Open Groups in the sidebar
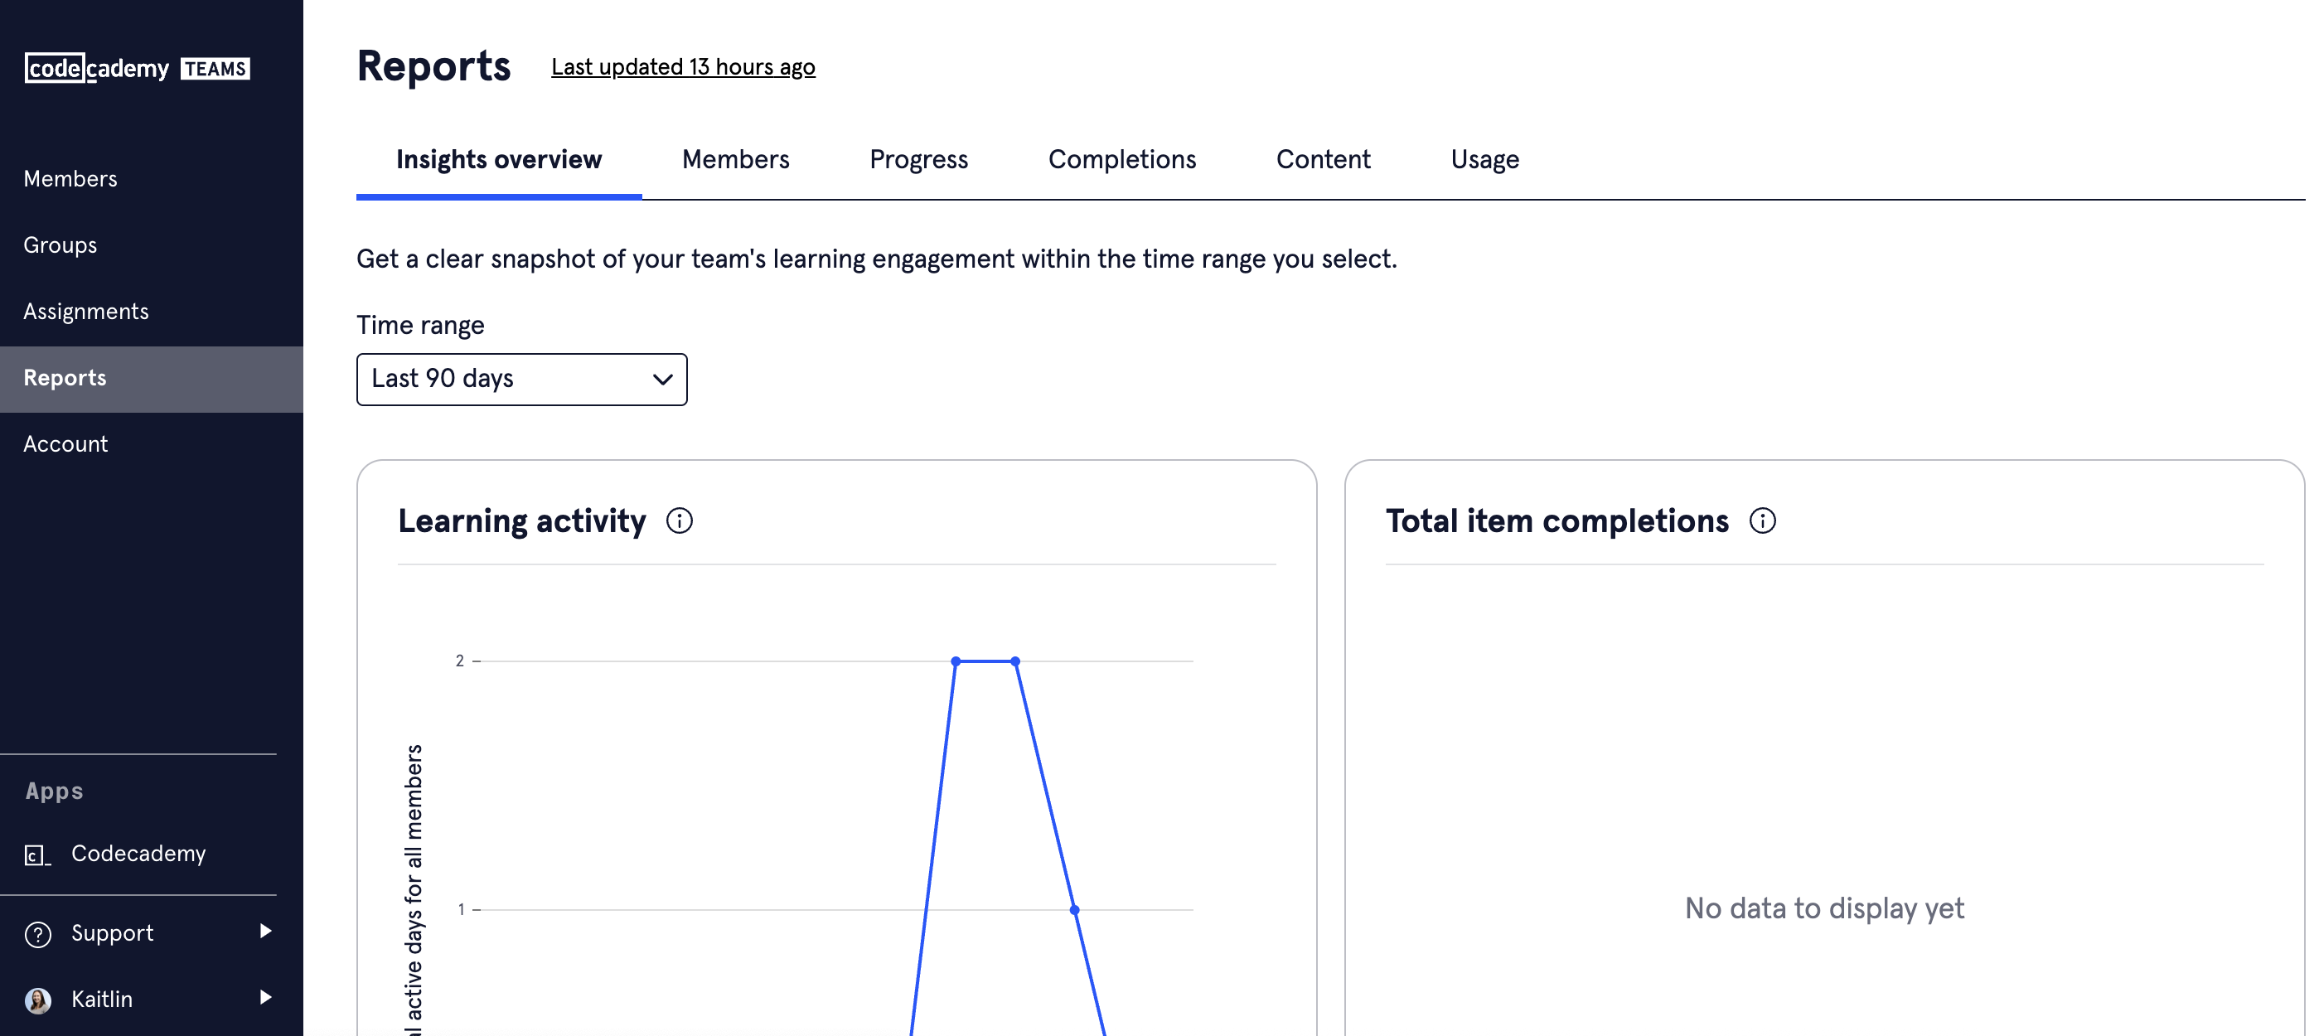Viewport: 2319px width, 1036px height. [x=61, y=244]
